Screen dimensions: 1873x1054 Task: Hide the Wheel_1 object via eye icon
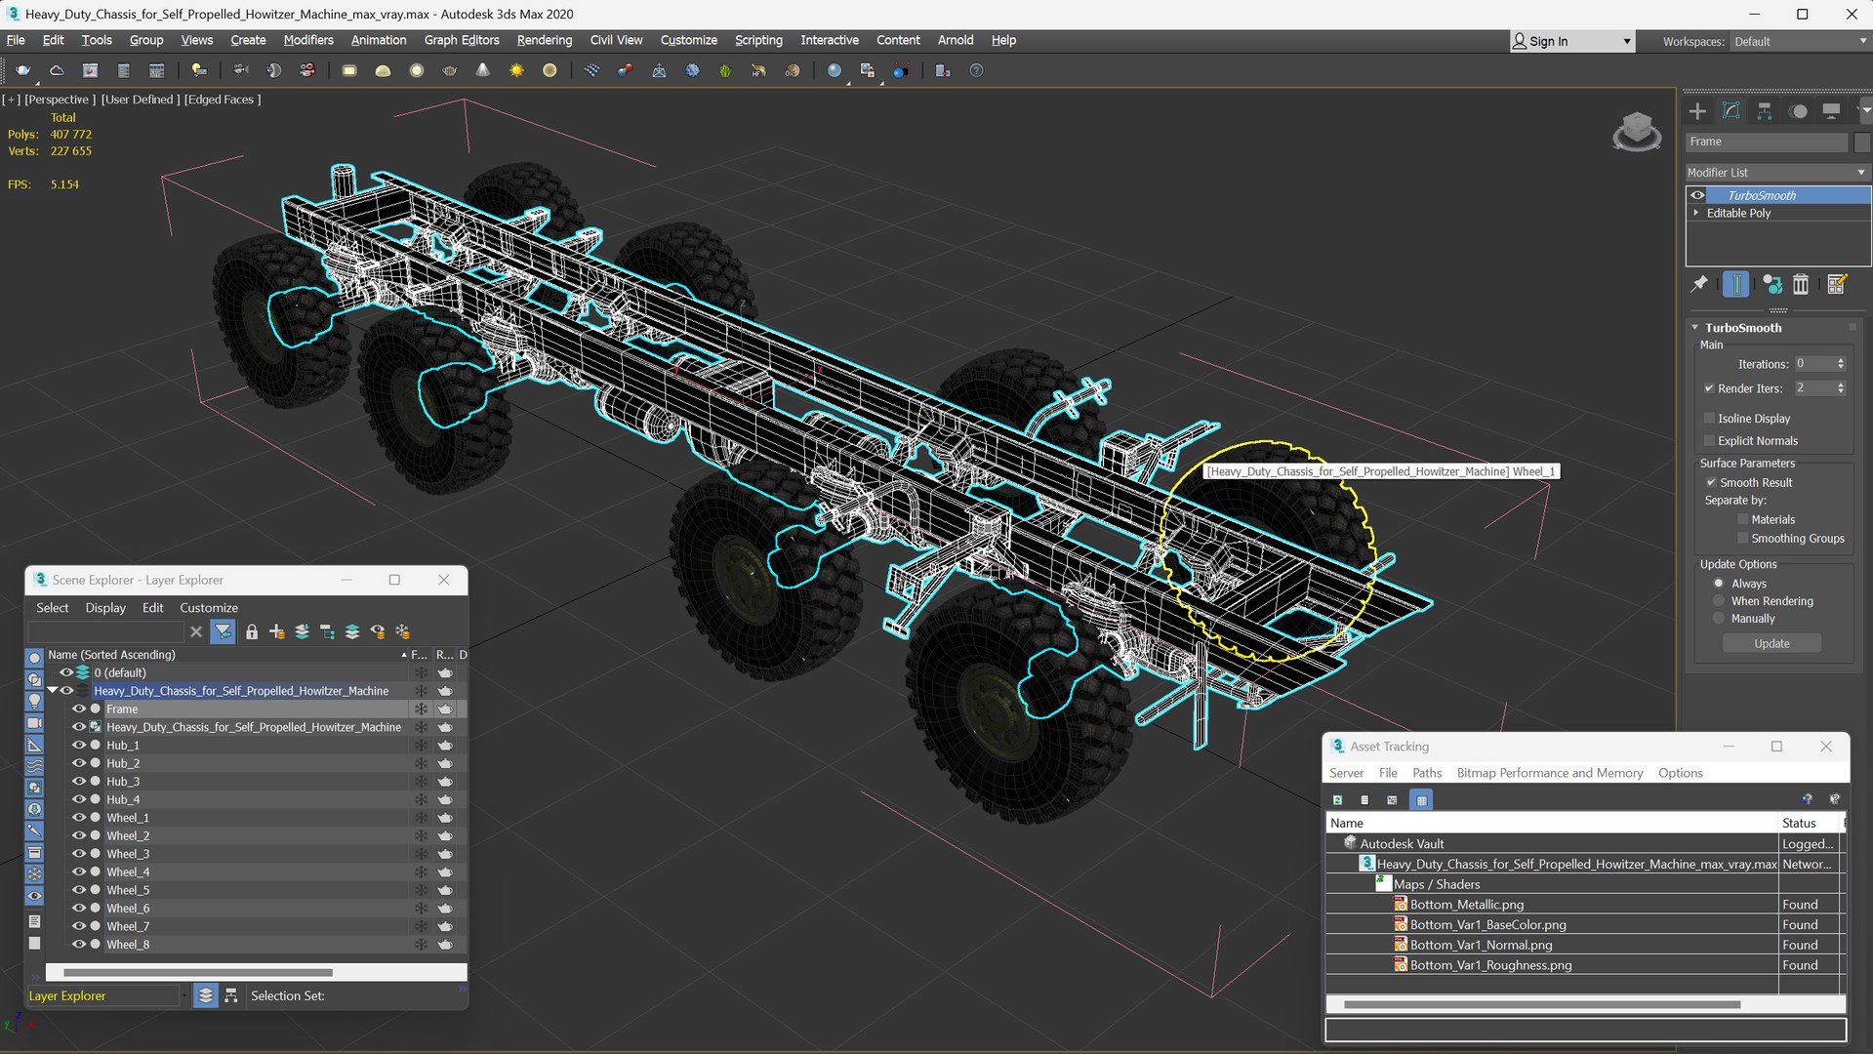coord(79,818)
